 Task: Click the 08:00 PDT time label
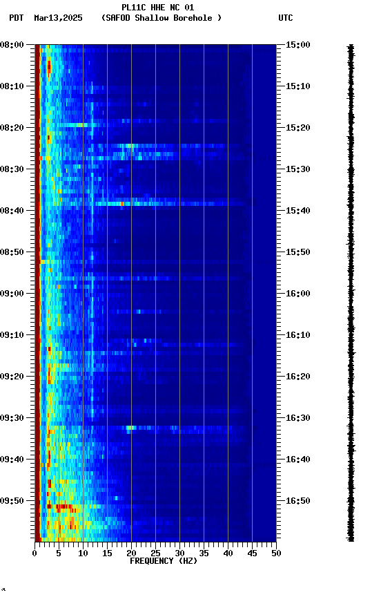click(12, 45)
